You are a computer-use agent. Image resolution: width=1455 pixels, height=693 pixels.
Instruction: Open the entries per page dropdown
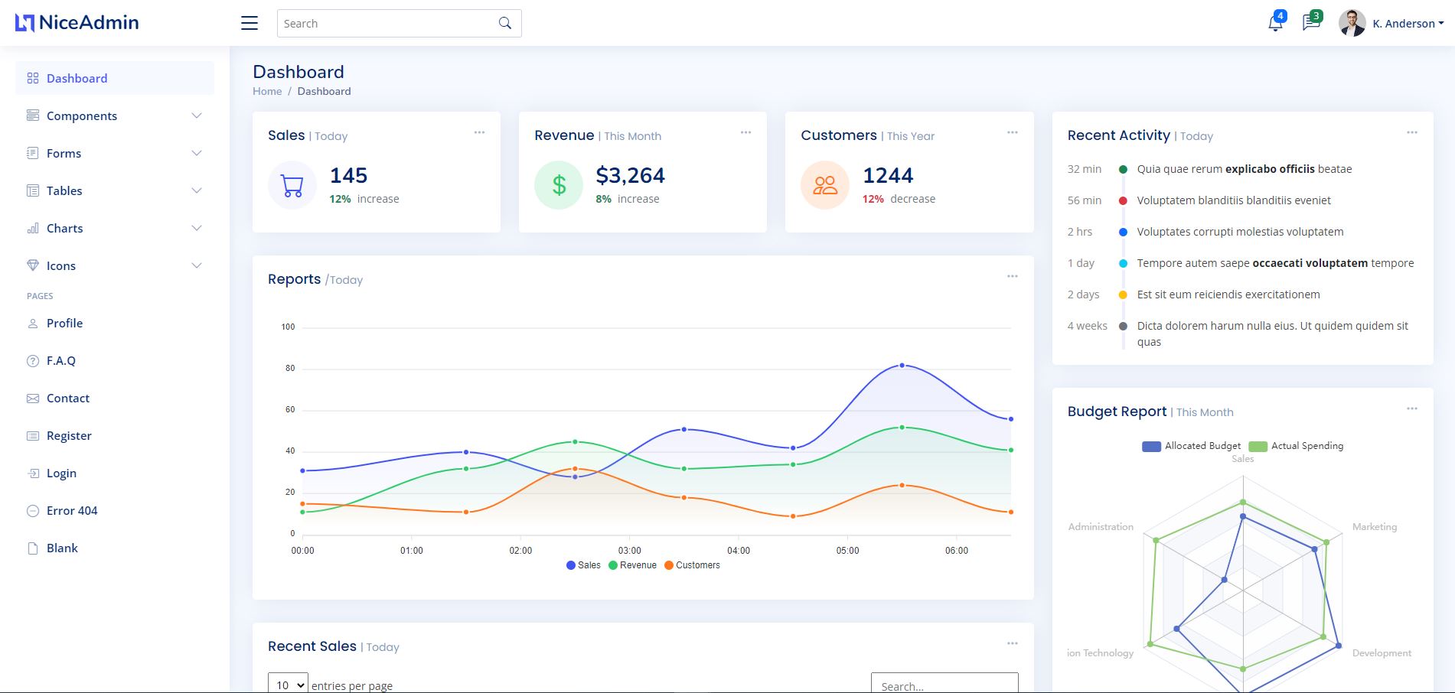click(288, 685)
